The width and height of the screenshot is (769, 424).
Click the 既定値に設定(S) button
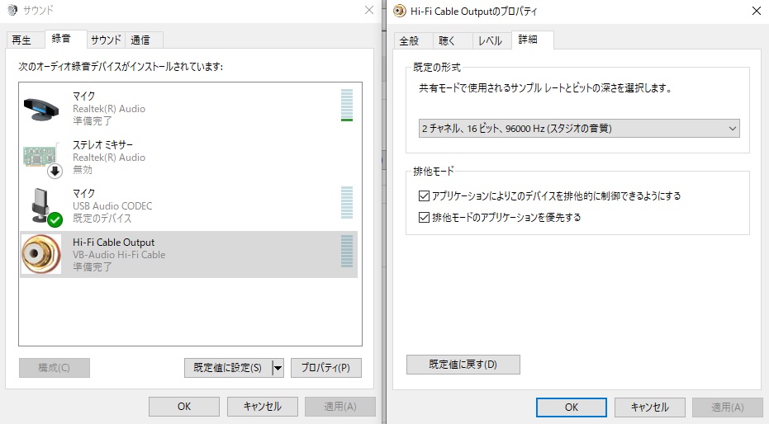pyautogui.click(x=228, y=368)
